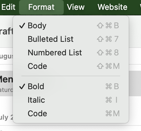Choose Bulleted List from Format menu

coord(71,39)
